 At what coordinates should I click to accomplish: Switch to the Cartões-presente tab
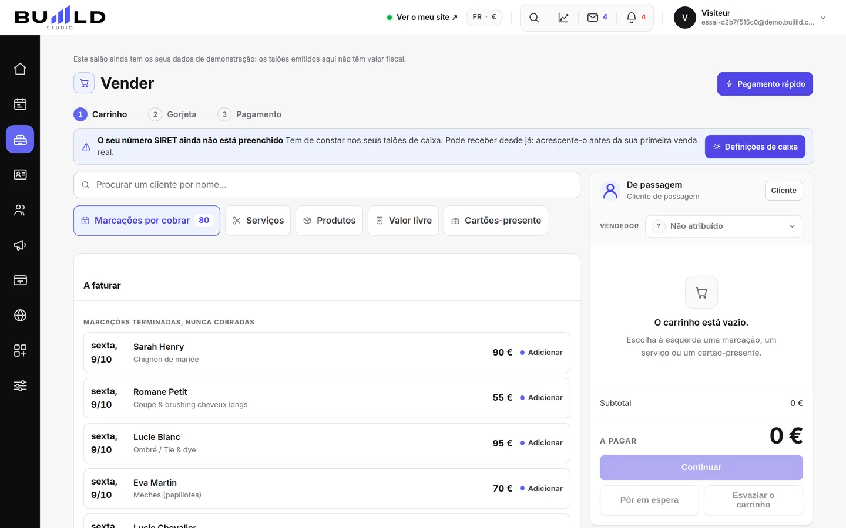click(x=496, y=221)
